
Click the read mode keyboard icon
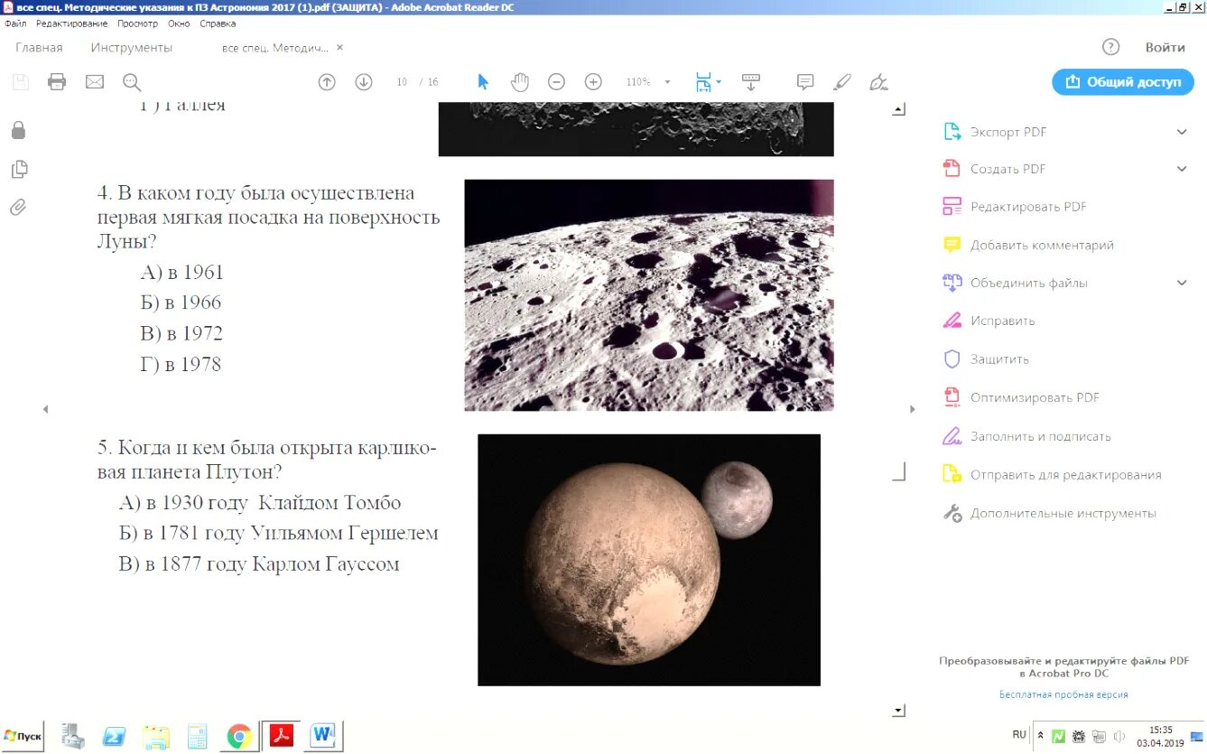[x=751, y=82]
